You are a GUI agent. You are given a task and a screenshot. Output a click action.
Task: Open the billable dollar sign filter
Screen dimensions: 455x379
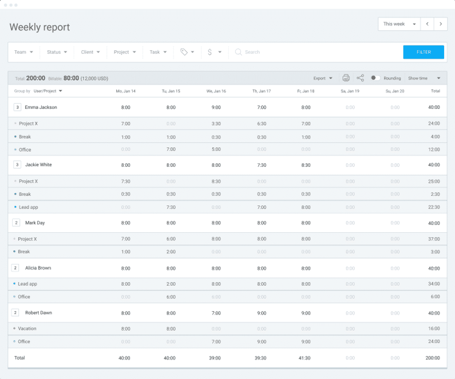click(214, 52)
